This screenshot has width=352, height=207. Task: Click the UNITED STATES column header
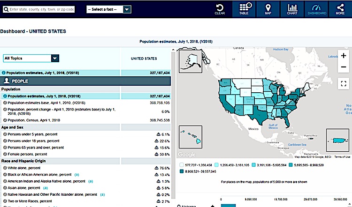click(144, 59)
